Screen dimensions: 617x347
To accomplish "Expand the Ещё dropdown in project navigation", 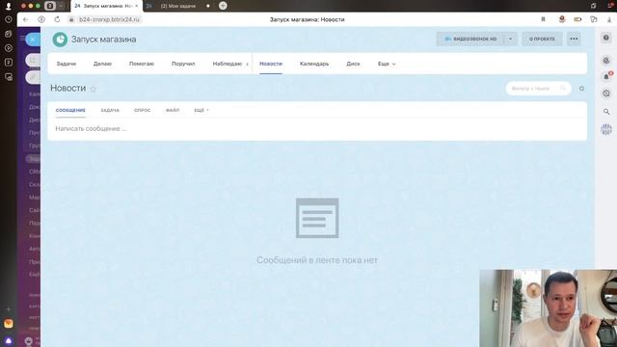I will (x=387, y=64).
